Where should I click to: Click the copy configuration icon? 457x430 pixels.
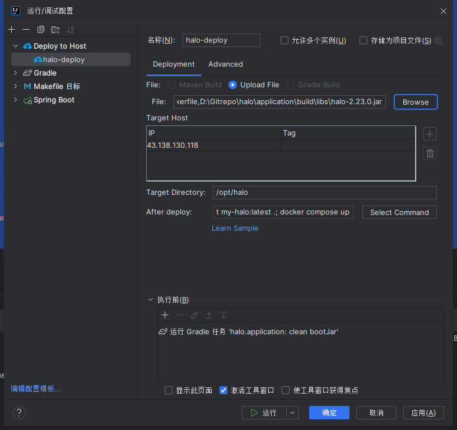pos(41,30)
